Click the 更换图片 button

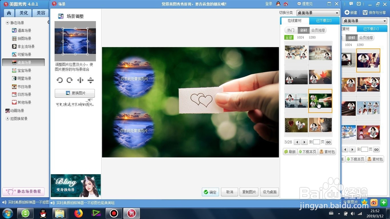point(74,93)
